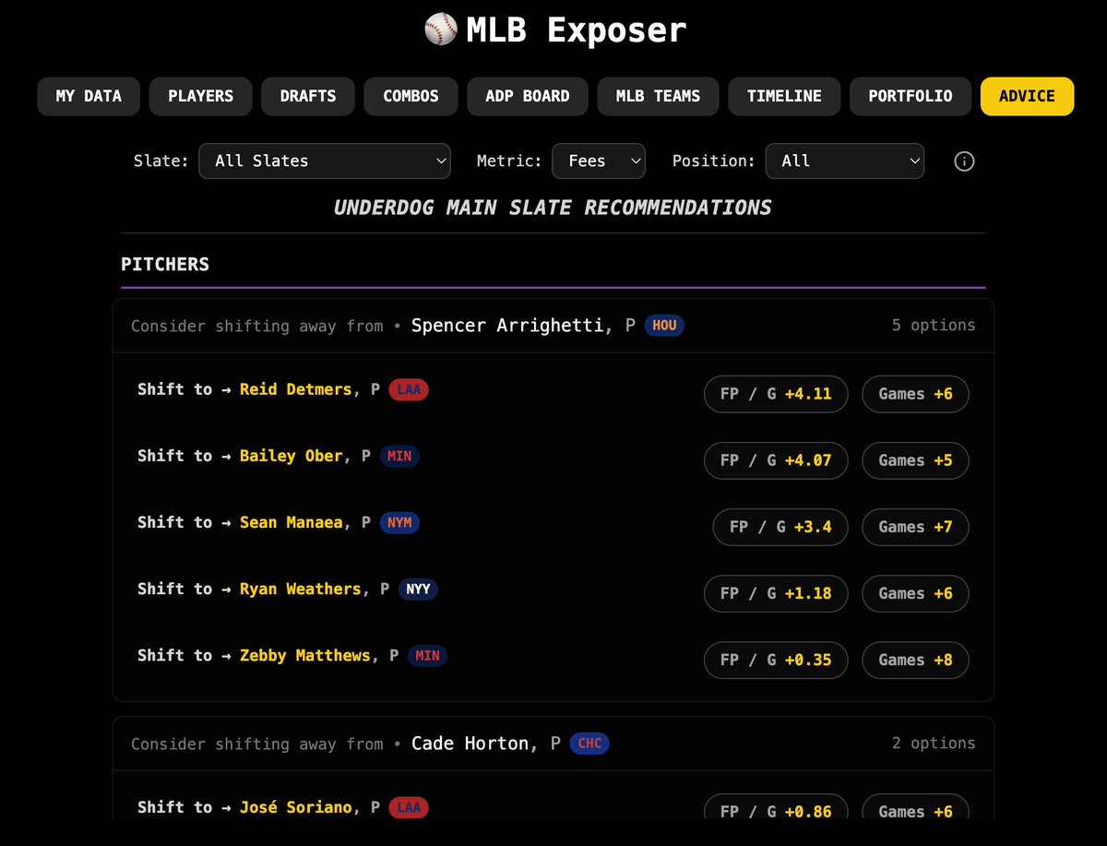This screenshot has width=1107, height=846.
Task: Click the Games +6 pill for Ryan Weathers
Action: pyautogui.click(x=915, y=593)
